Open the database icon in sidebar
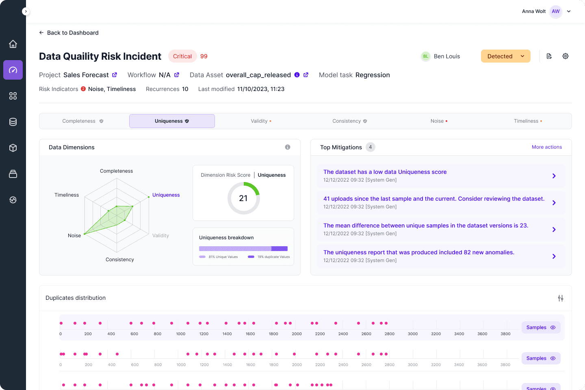This screenshot has width=585, height=390. coord(13,122)
